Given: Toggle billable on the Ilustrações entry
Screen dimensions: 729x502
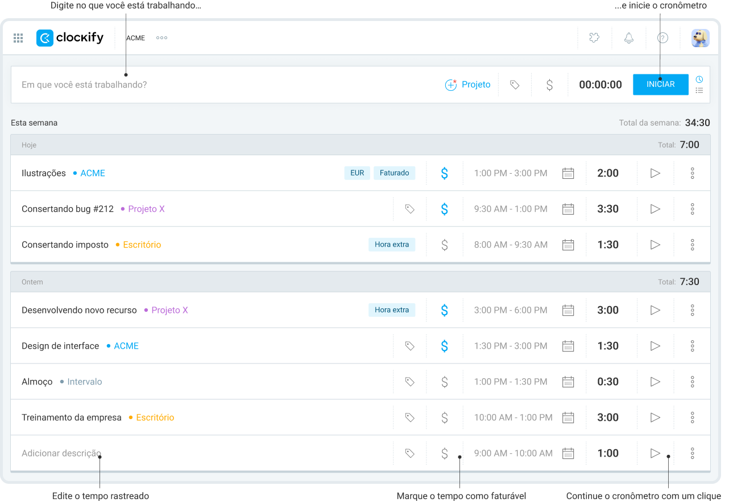Looking at the screenshot, I should 444,173.
